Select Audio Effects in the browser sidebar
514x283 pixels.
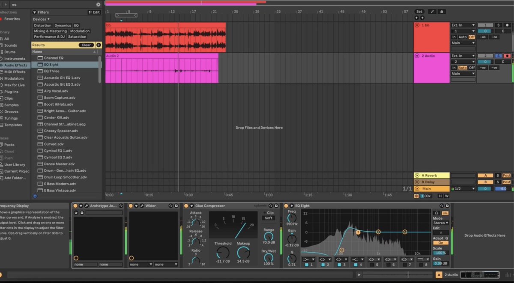[x=15, y=65]
